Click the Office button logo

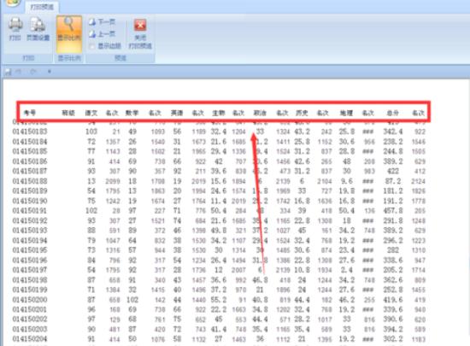click(x=12, y=3)
